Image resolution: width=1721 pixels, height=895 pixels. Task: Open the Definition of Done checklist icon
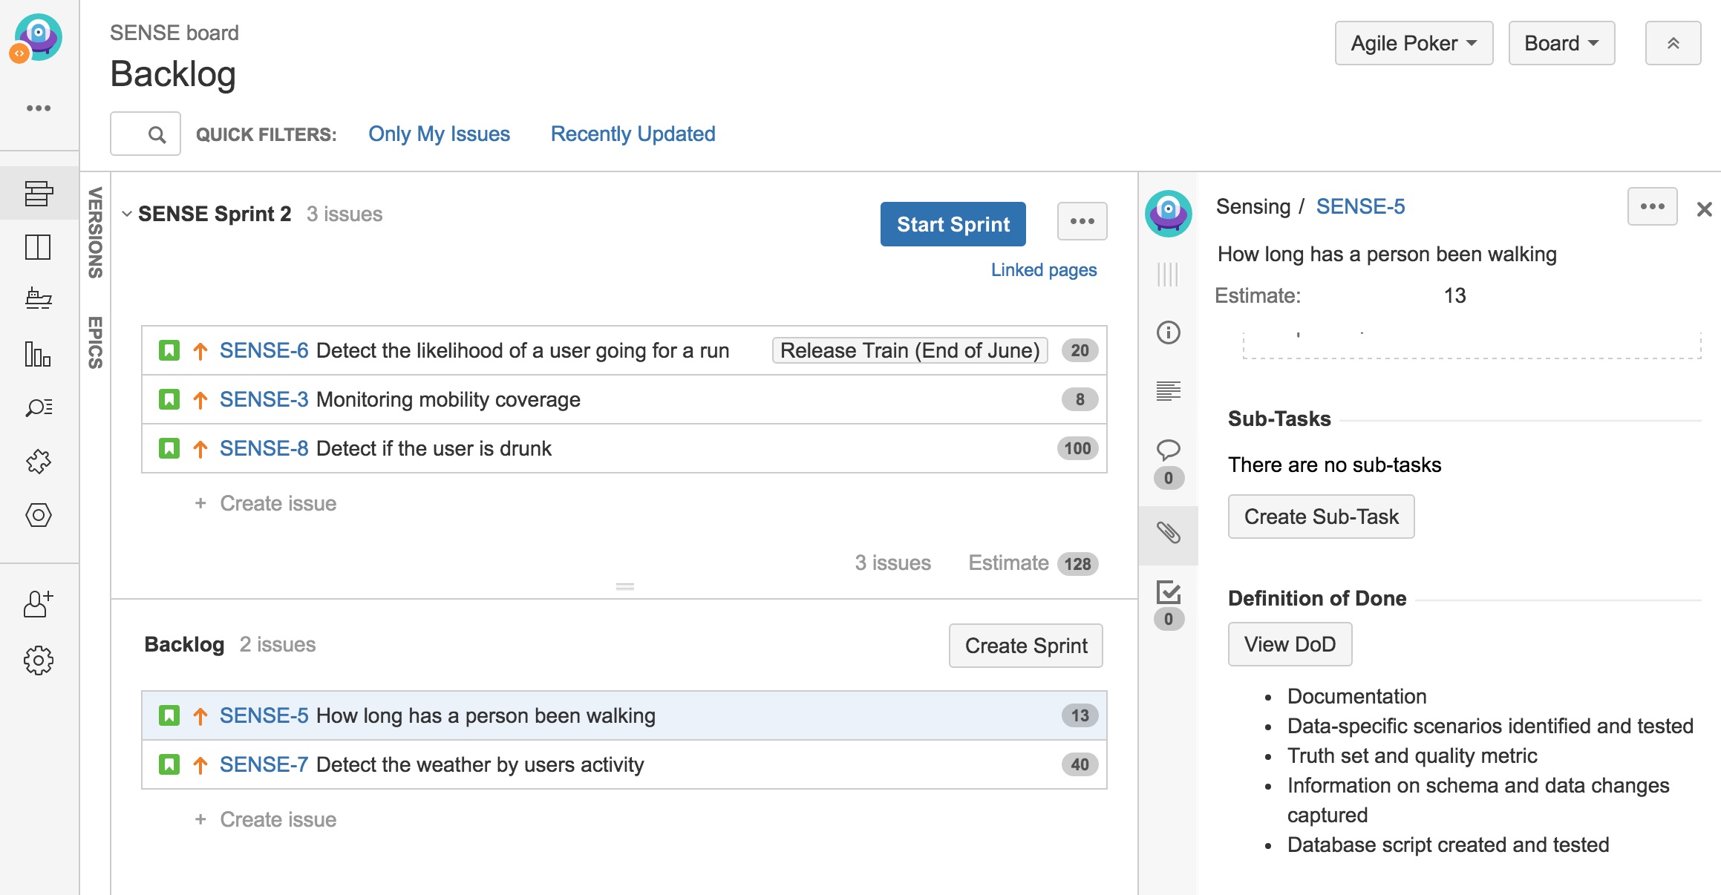click(1168, 592)
